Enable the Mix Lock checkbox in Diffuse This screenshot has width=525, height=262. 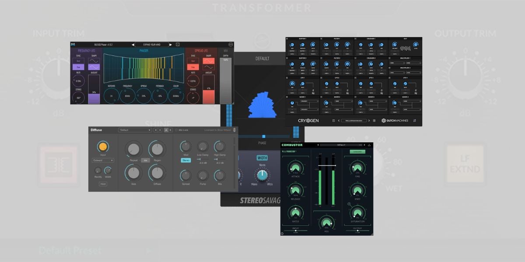[x=176, y=130]
